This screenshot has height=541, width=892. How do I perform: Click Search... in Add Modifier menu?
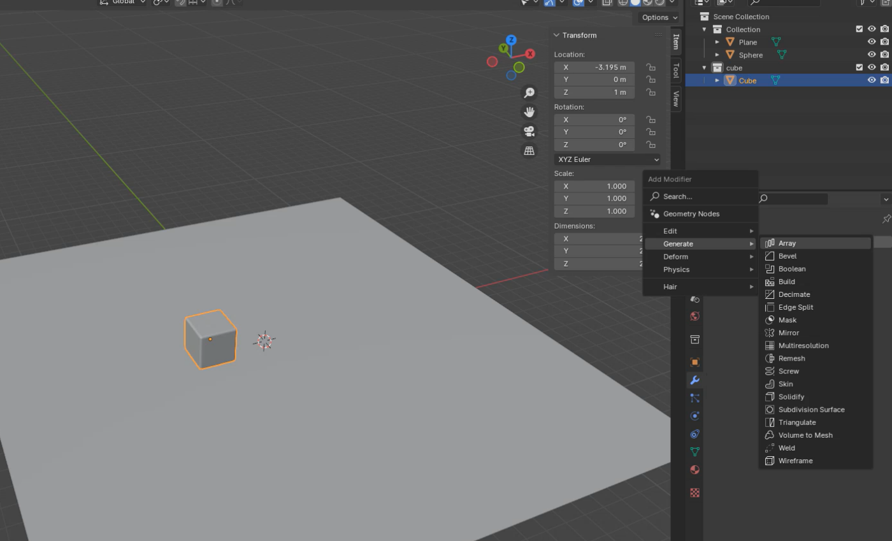click(701, 196)
